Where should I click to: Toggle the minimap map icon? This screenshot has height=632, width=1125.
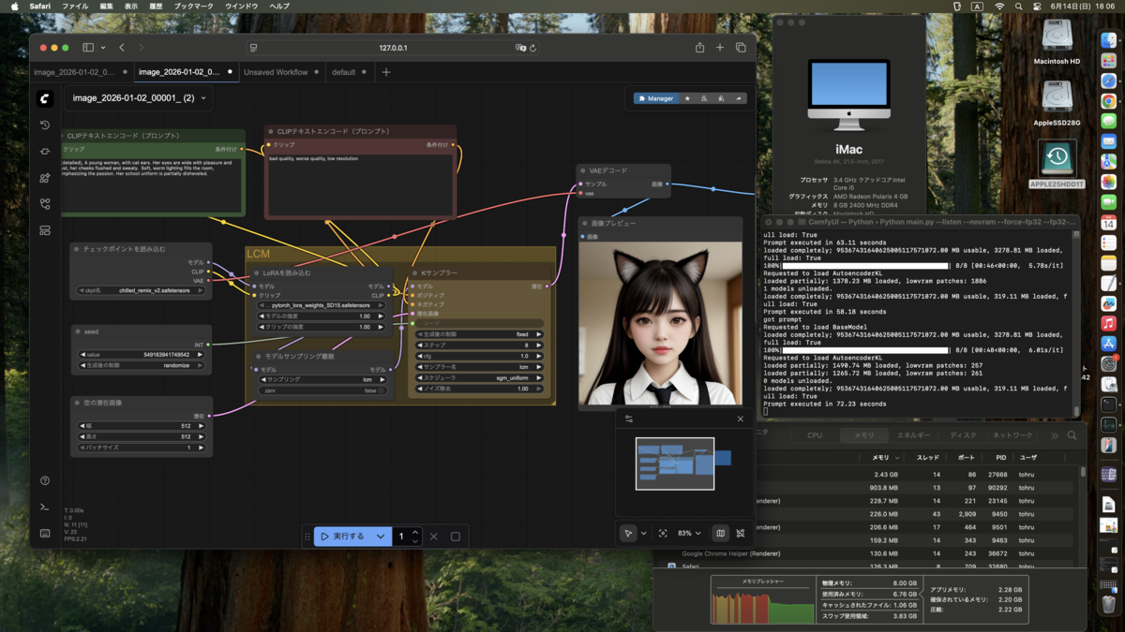tap(720, 533)
